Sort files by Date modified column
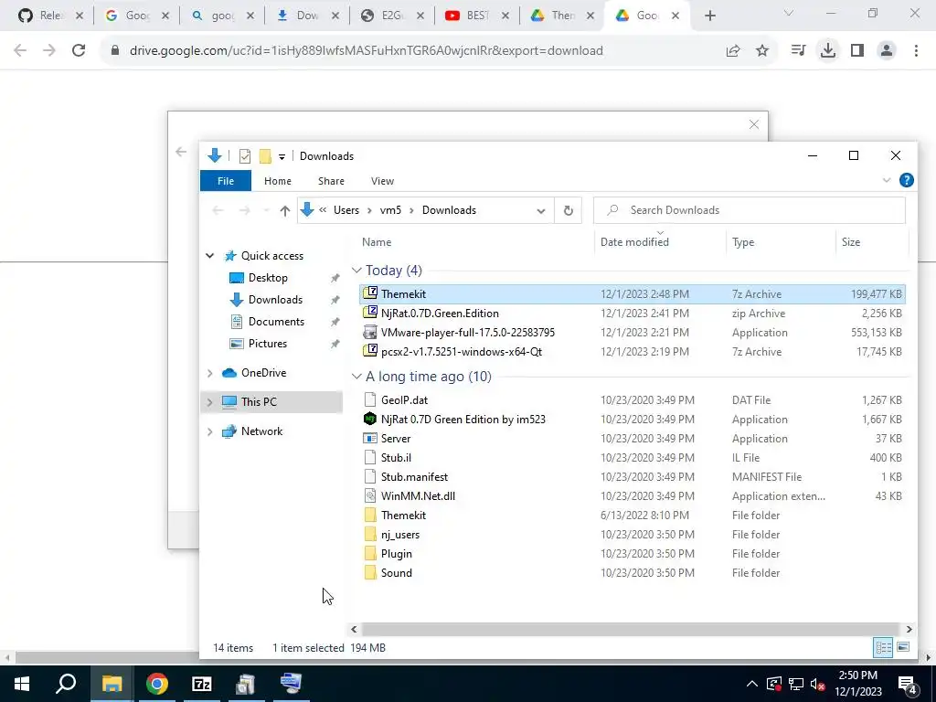This screenshot has width=936, height=702. 660,241
